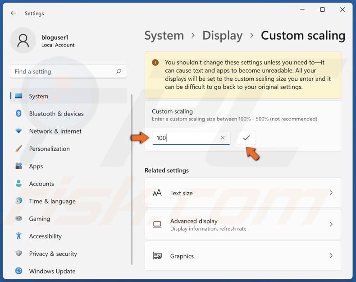This screenshot has height=282, width=356.
Task: Open the Graphics related setting
Action: click(x=243, y=256)
